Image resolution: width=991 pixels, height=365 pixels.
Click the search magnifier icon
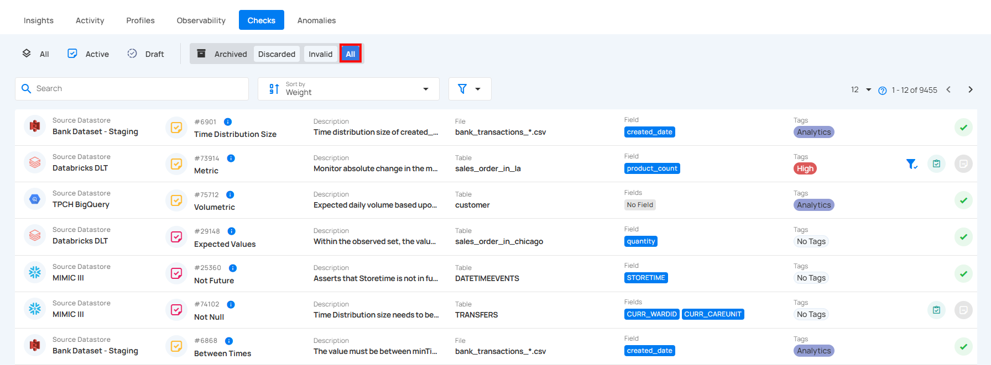pos(26,88)
